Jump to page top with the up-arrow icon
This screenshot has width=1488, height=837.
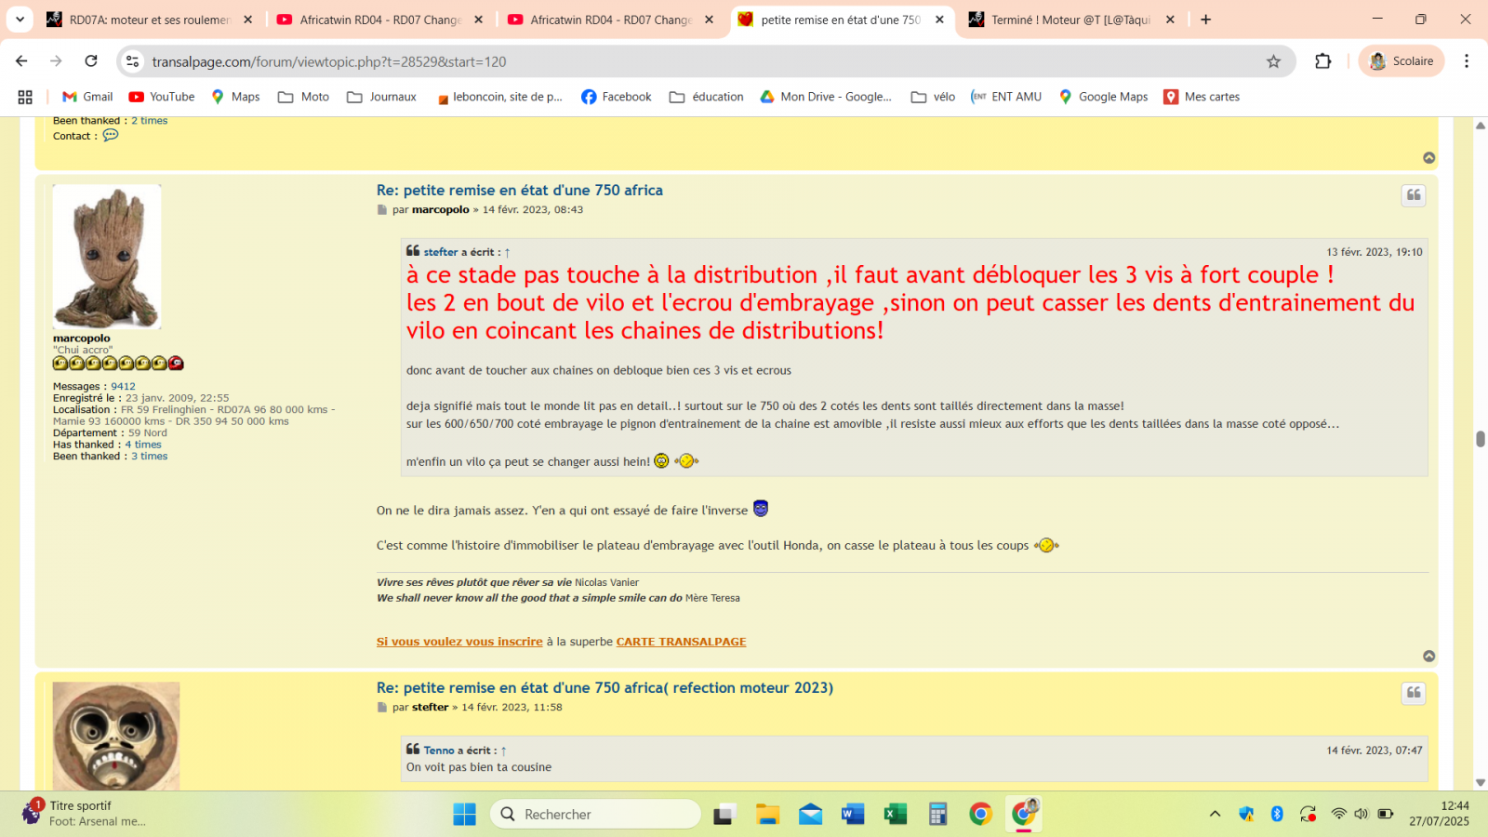point(1429,158)
